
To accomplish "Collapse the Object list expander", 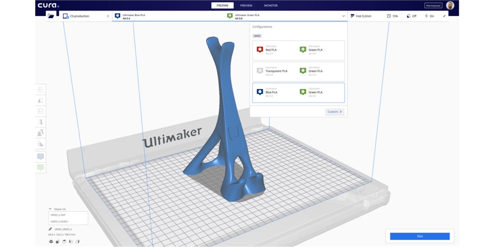I will tap(51, 209).
